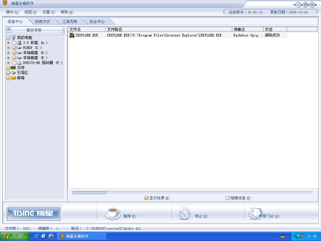Disable the 显示结果 checkbox
This screenshot has height=241, width=321.
pos(146,198)
